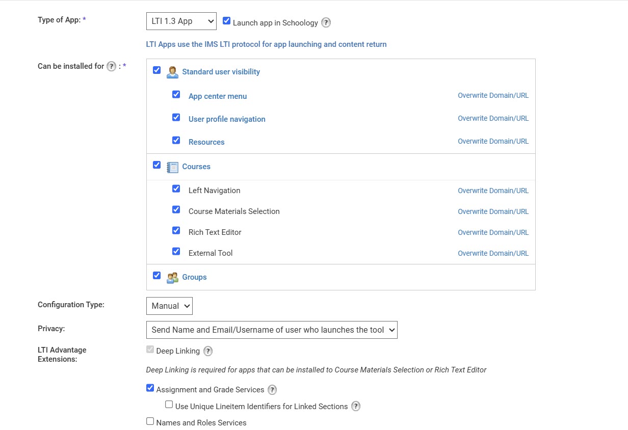Click help icon beside Can be installed for
The image size is (628, 430).
pos(112,66)
